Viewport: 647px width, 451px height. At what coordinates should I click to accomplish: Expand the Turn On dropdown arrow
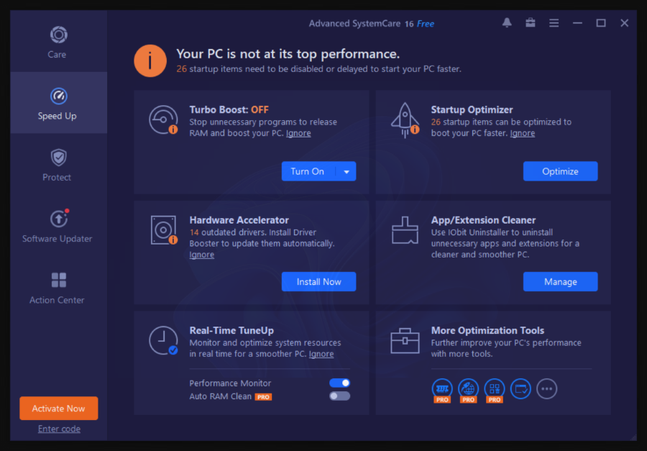(x=347, y=171)
